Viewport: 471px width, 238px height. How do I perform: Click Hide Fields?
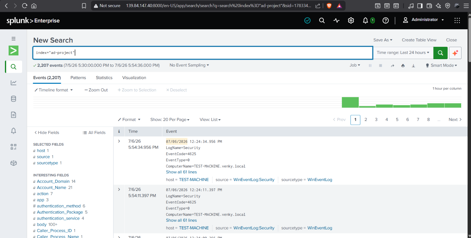(x=46, y=132)
